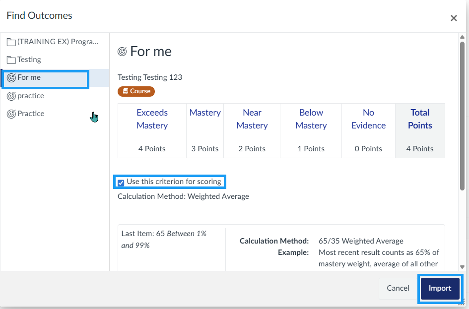
Task: Close the Find Outcomes dialog with X
Action: coord(453,18)
